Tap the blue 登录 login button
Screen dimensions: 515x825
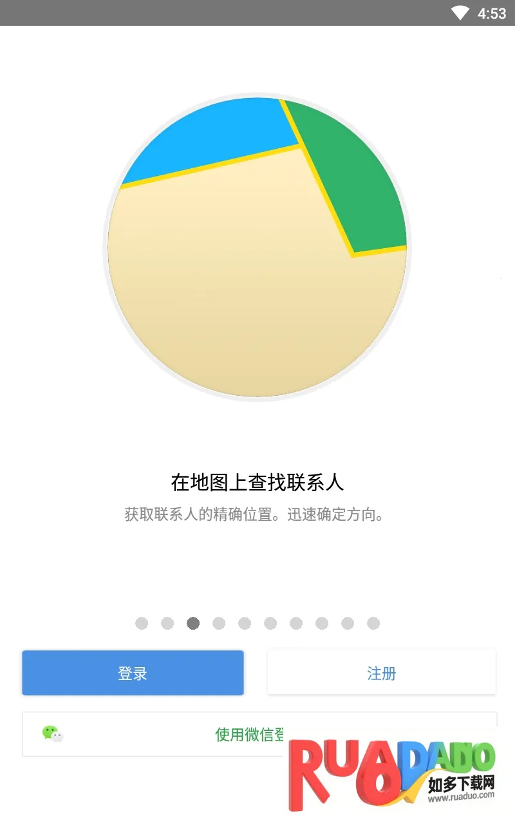(x=133, y=673)
